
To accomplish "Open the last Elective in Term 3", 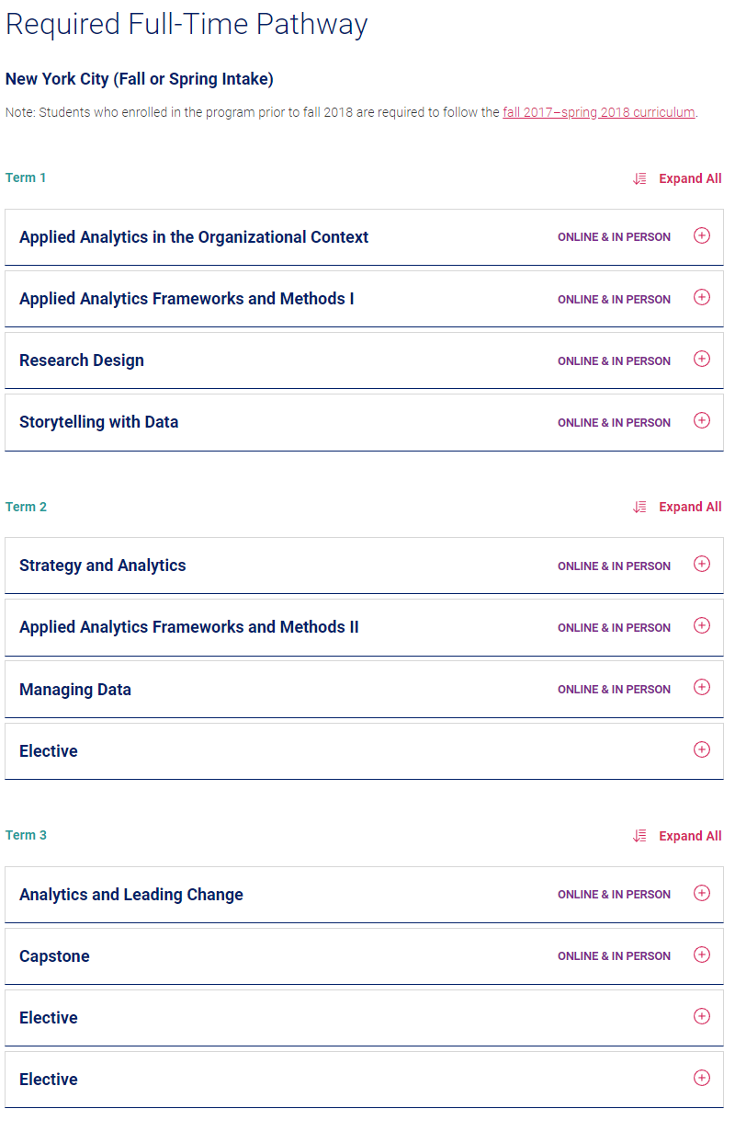I will point(702,1078).
